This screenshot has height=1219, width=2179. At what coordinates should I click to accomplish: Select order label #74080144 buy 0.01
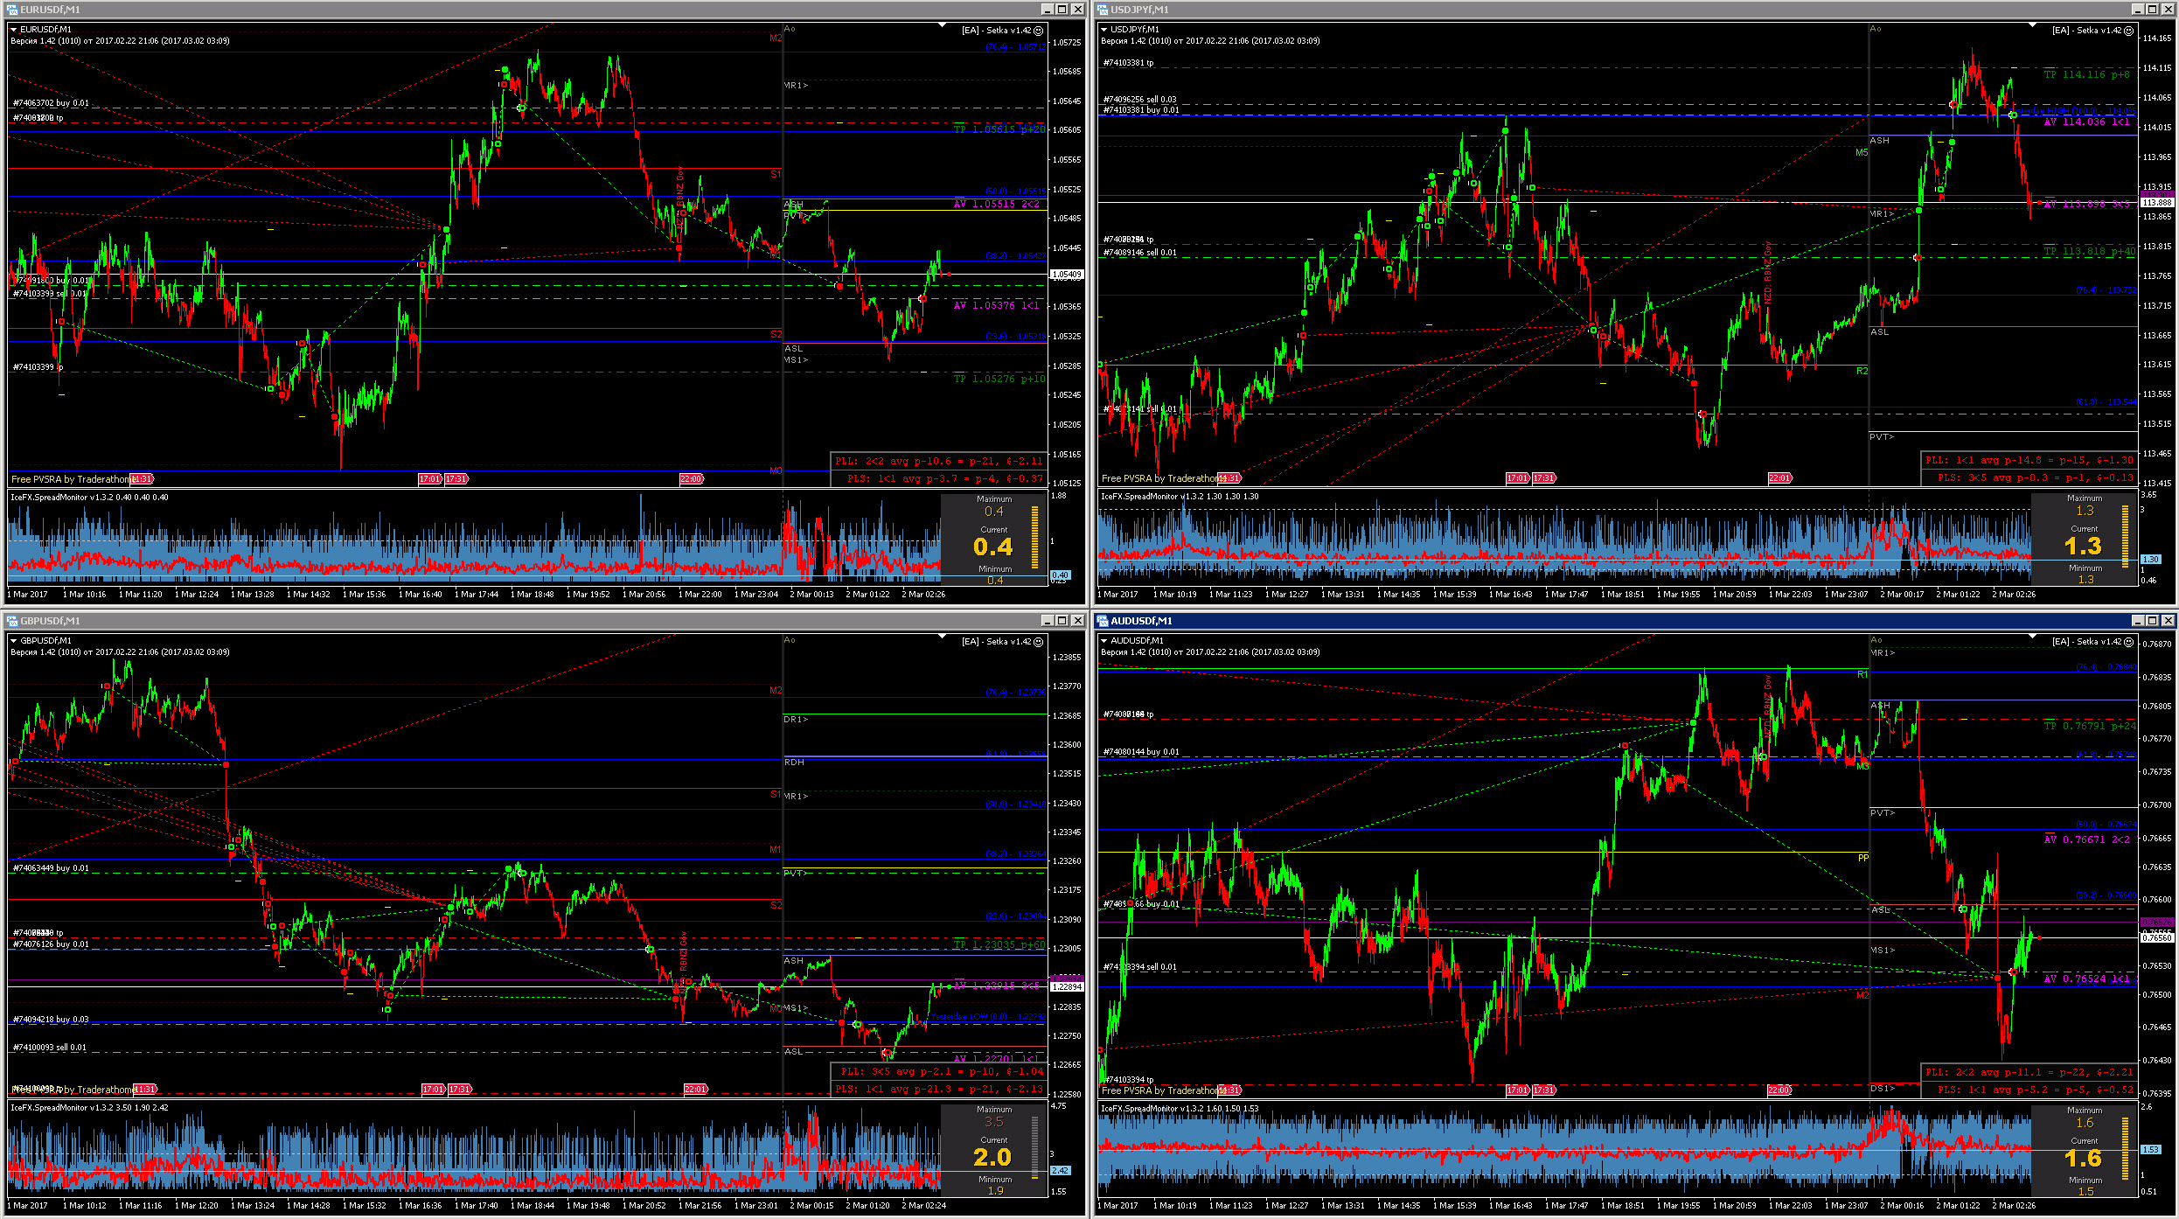coord(1141,752)
